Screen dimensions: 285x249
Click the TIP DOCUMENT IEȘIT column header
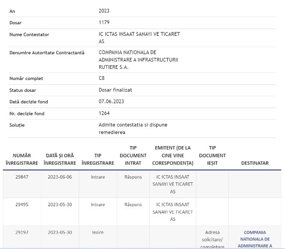point(212,156)
